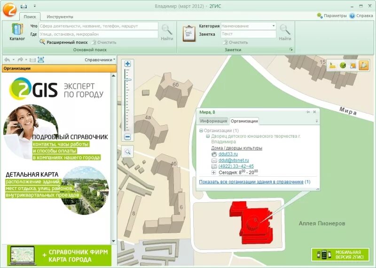Click the Организации panel header
Image resolution: width=376 pixels, height=268 pixels.
[x=59, y=68]
